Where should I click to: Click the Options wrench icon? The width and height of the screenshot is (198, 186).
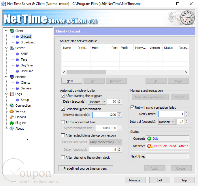tap(12, 117)
